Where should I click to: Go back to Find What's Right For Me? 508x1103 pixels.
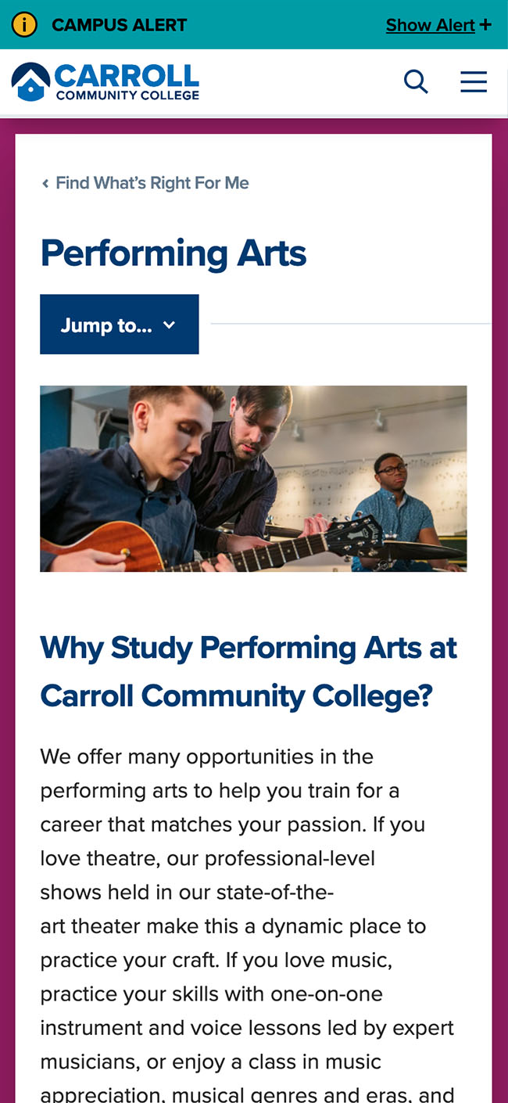pyautogui.click(x=152, y=183)
